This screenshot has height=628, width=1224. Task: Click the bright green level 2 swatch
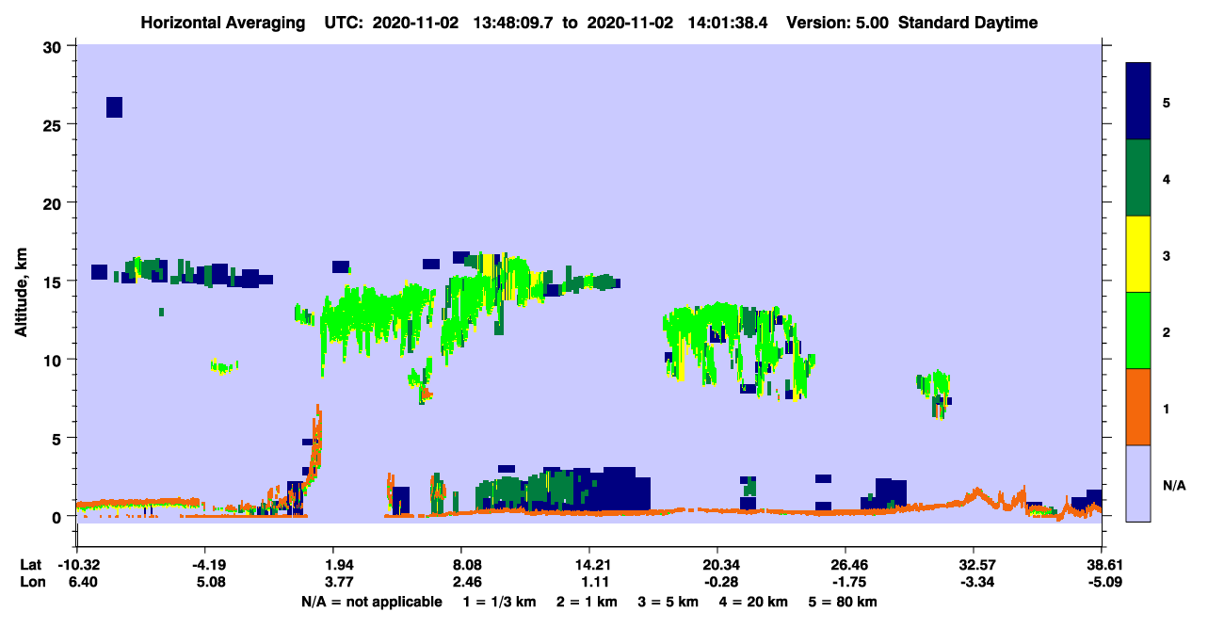click(1139, 330)
